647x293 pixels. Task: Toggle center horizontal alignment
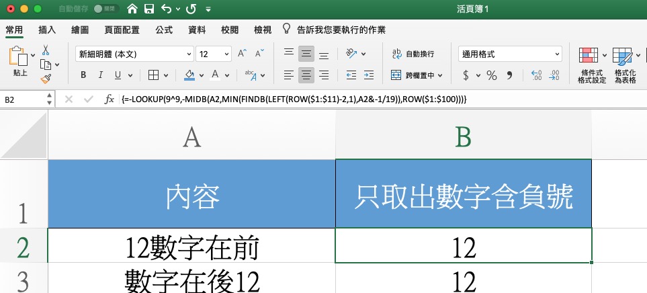pos(306,75)
